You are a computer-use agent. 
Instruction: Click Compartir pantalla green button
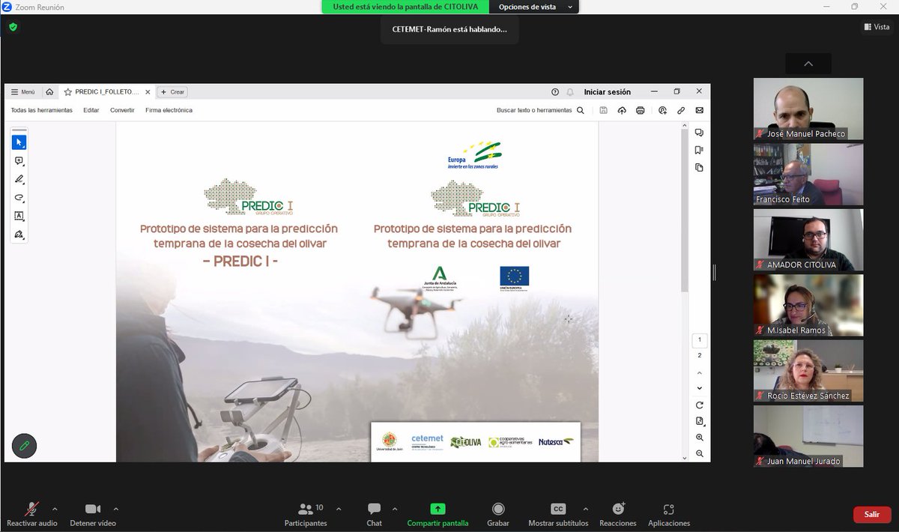[438, 514]
